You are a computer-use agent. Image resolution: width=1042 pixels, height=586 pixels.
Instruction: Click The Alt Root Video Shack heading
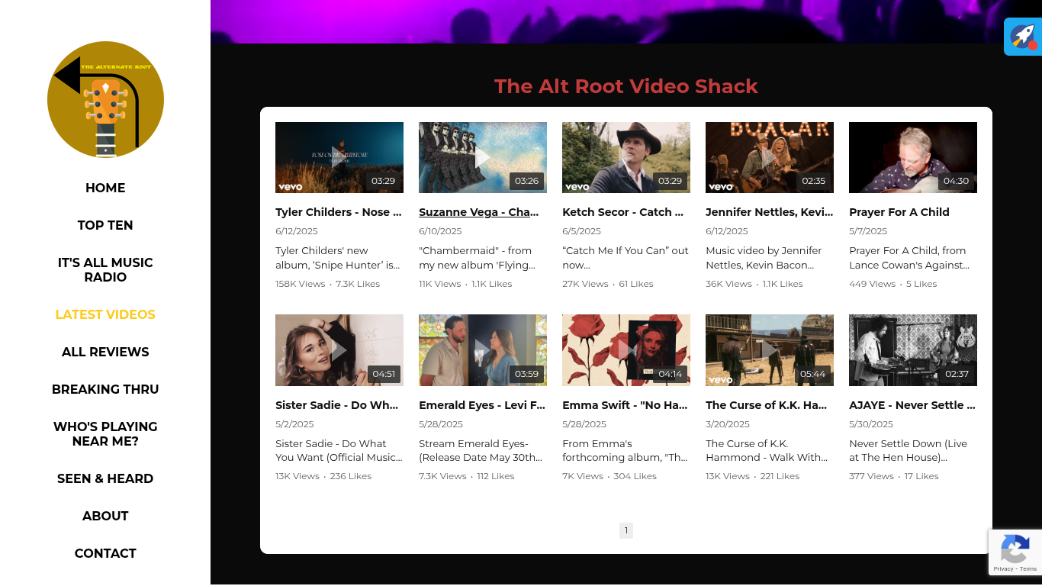(x=626, y=86)
